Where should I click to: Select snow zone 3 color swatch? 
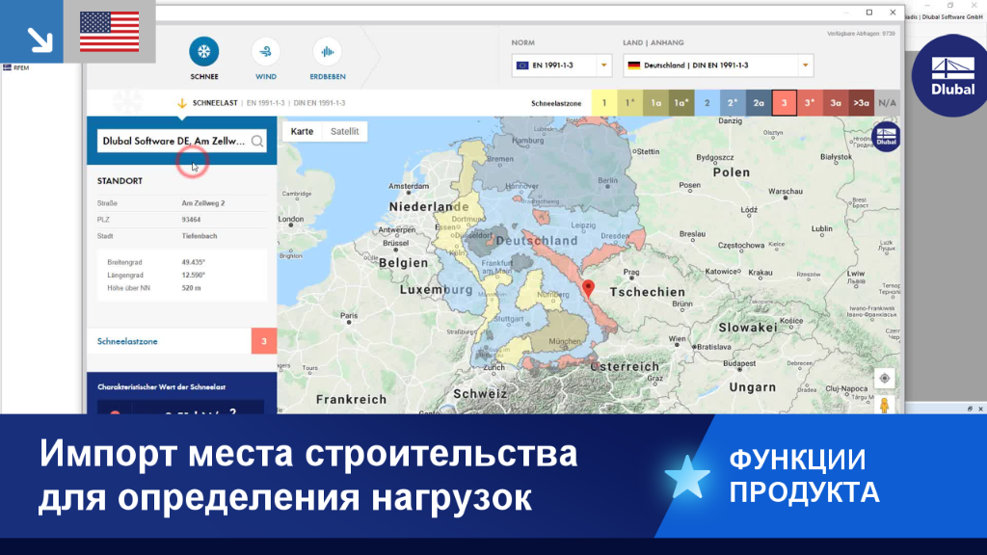[784, 103]
